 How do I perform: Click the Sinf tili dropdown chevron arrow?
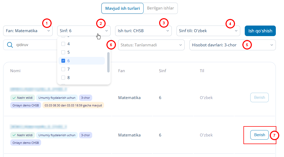(x=236, y=31)
